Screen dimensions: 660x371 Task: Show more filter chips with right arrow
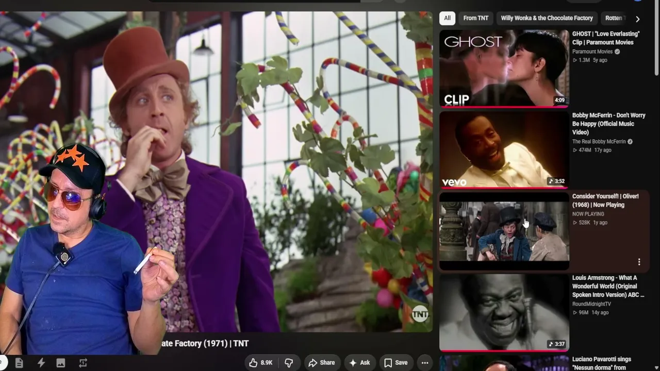[x=638, y=19]
